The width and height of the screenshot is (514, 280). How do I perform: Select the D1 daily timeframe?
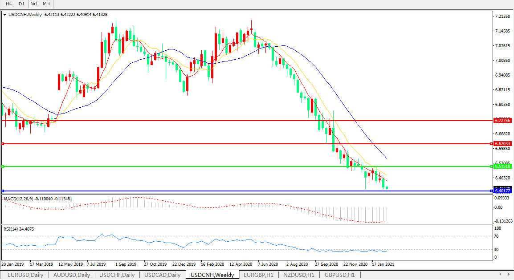coord(21,4)
